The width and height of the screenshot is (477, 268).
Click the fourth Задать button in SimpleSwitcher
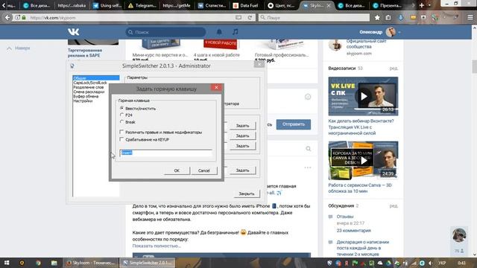tap(242, 170)
